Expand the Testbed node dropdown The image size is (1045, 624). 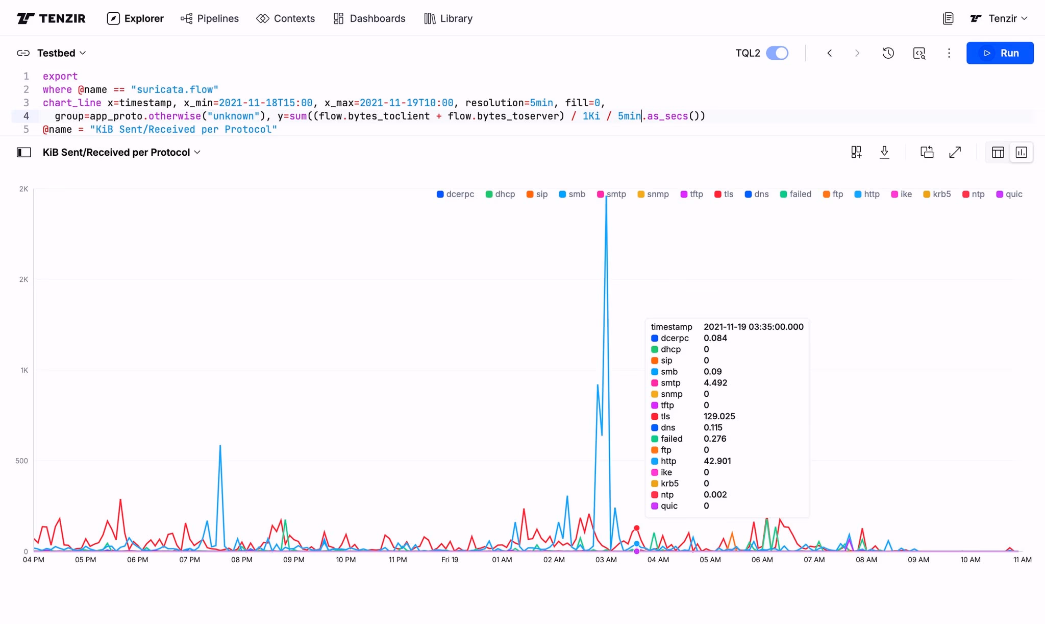(61, 53)
